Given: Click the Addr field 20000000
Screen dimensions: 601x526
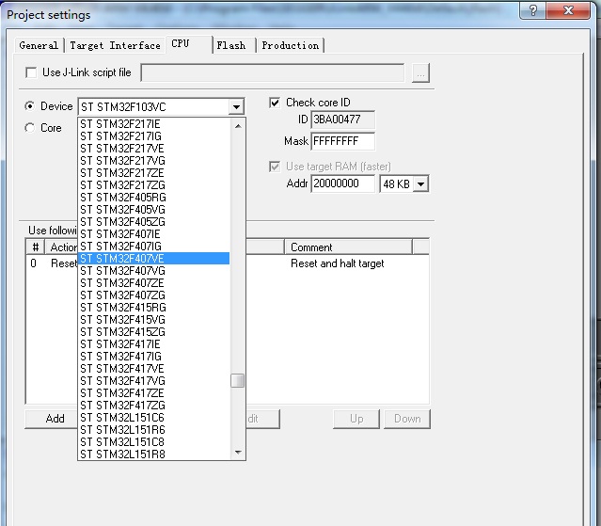Looking at the screenshot, I should [x=342, y=183].
